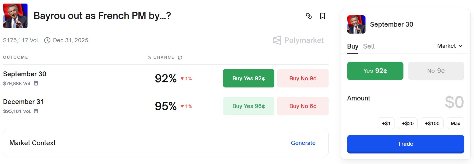The height and width of the screenshot is (164, 474).
Task: Copy the market link via chain icon
Action: coord(309,16)
